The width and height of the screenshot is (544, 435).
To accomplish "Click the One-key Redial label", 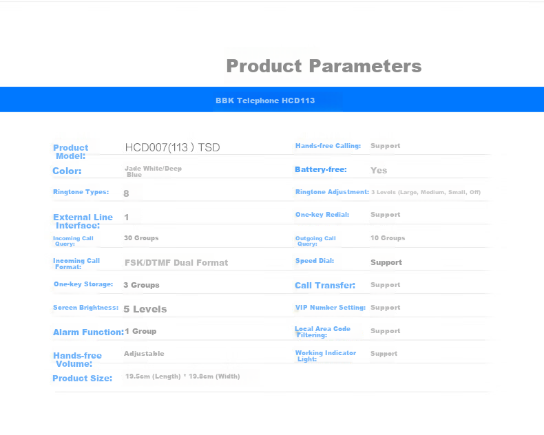I will pos(322,215).
